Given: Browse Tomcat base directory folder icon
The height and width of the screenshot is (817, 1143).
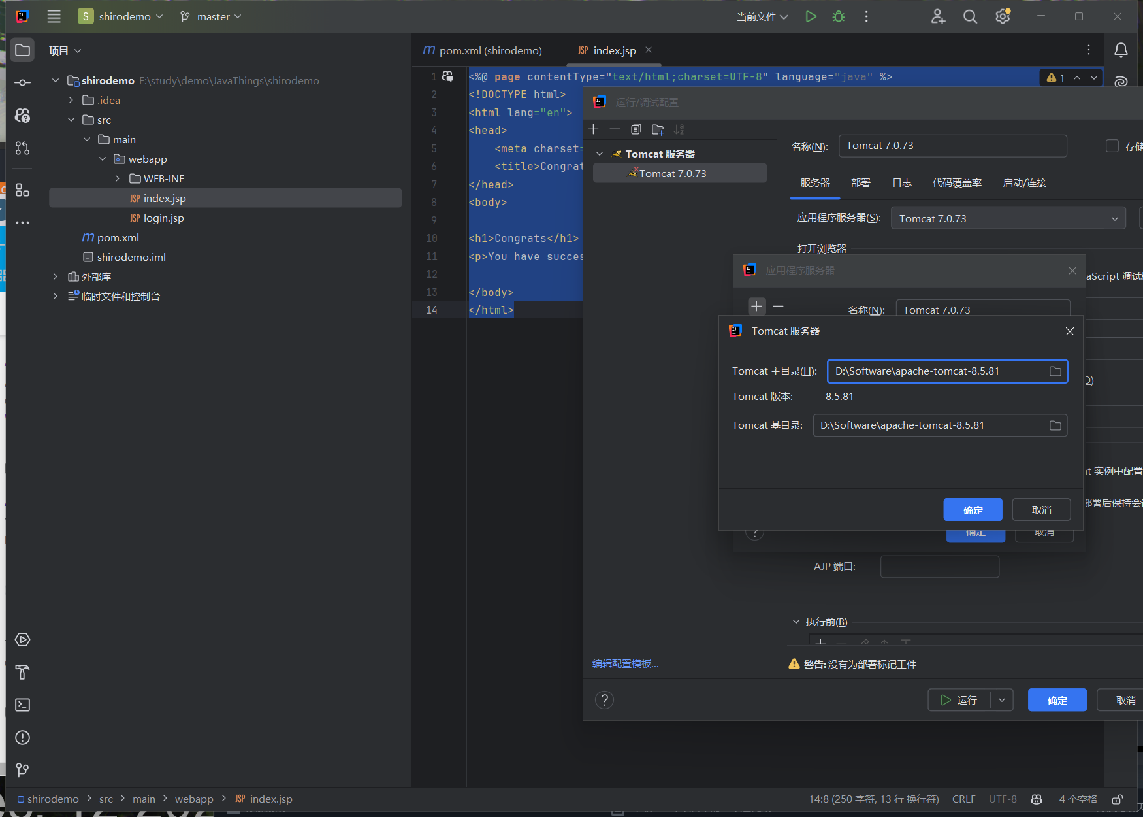Looking at the screenshot, I should click(1055, 425).
